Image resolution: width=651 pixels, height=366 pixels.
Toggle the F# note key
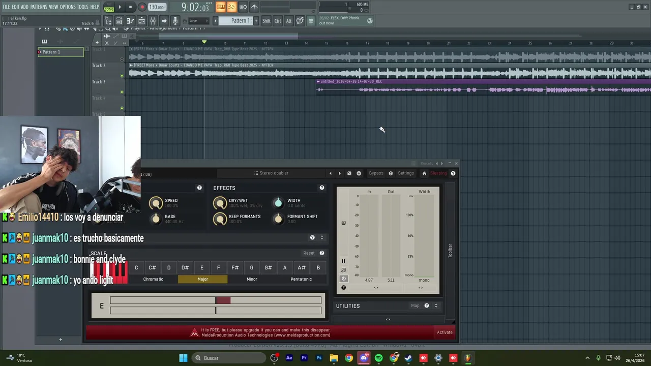235,267
